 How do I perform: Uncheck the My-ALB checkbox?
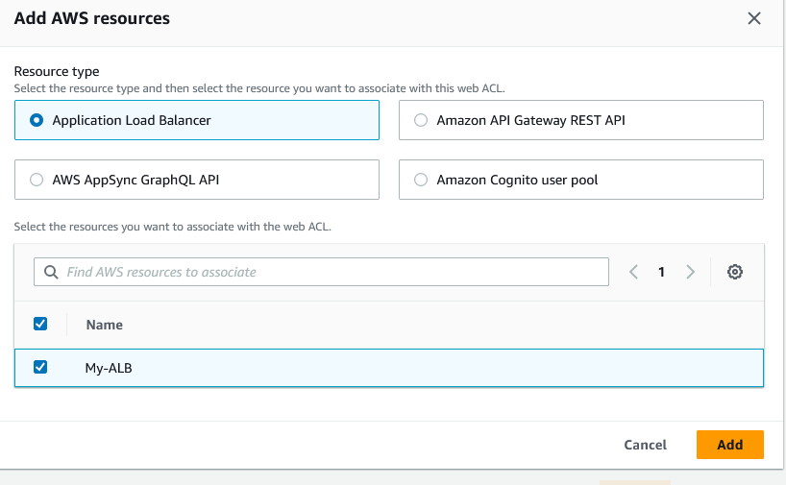coord(40,367)
